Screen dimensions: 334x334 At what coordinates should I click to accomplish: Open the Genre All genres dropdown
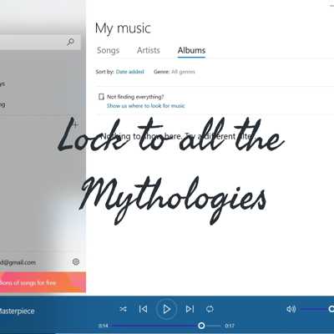pyautogui.click(x=183, y=72)
